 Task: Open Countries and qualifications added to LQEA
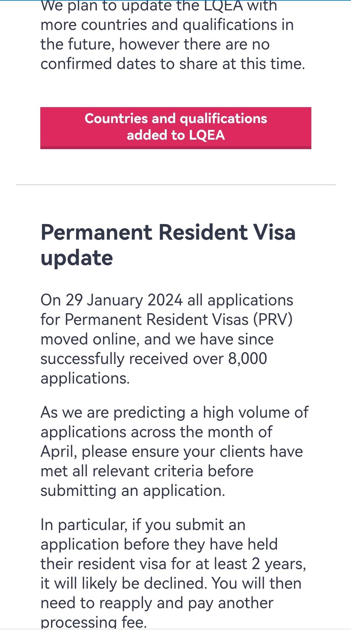tap(175, 128)
